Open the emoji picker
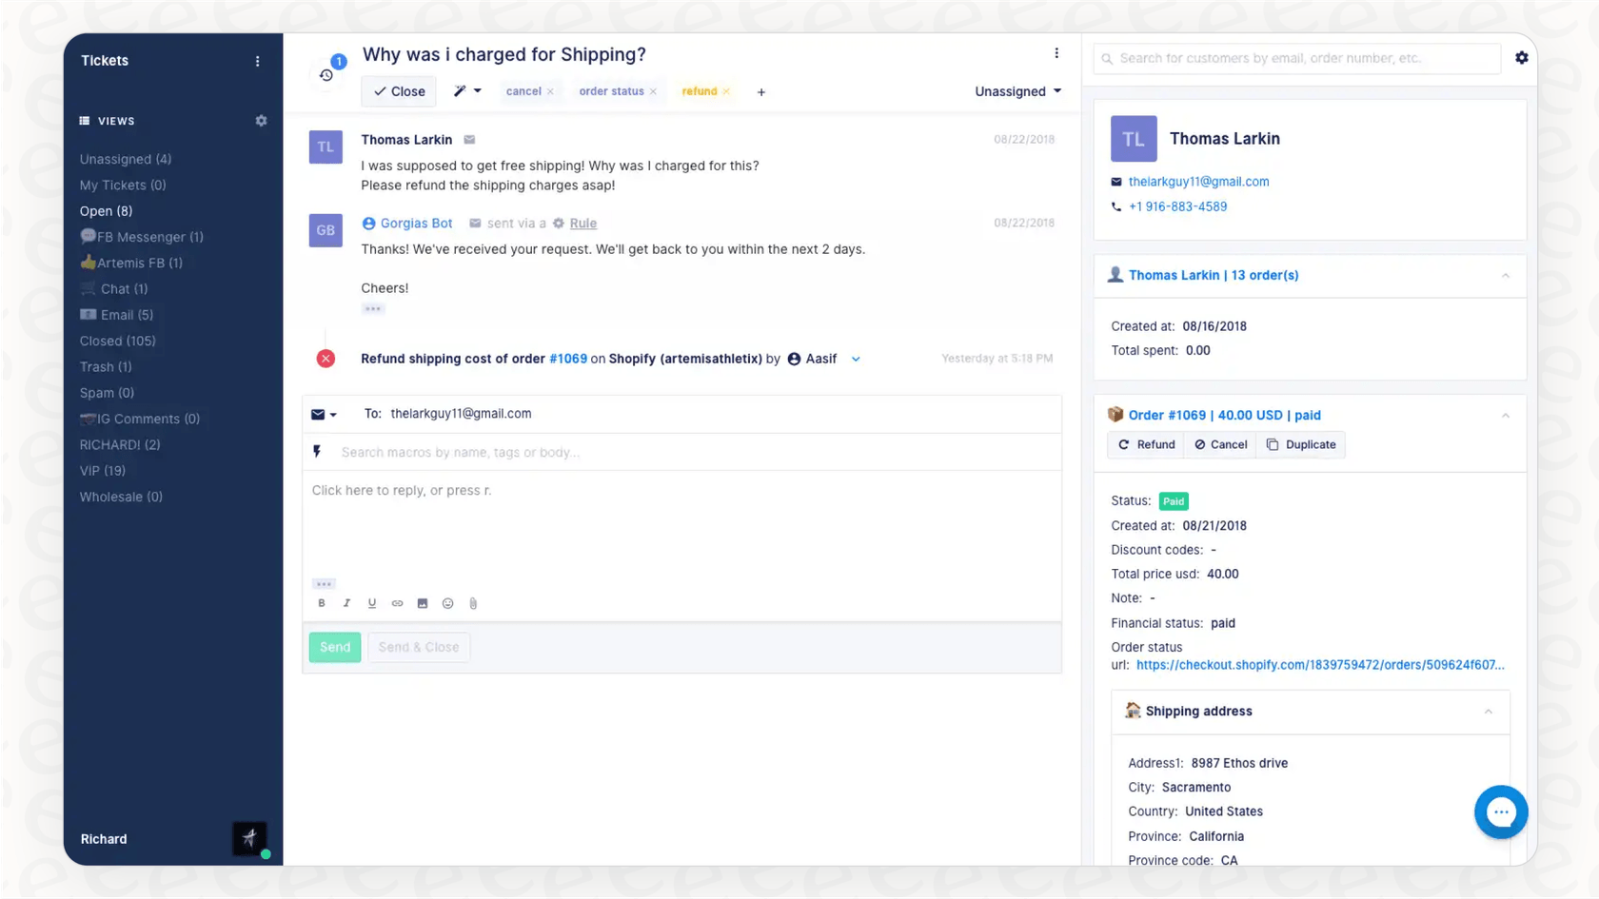This screenshot has height=899, width=1599. click(447, 603)
